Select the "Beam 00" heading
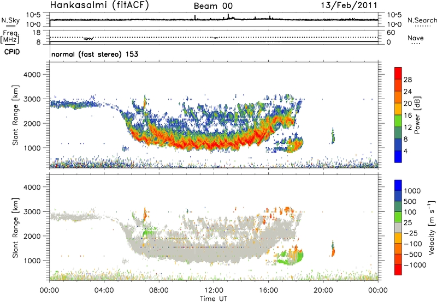This screenshot has height=302, width=437. [x=213, y=6]
